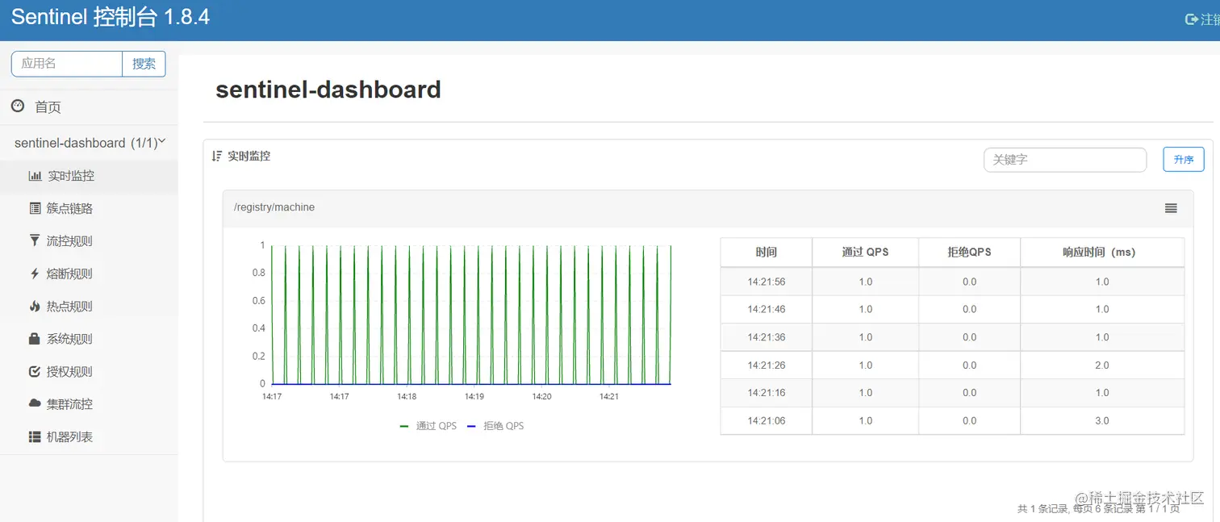Click the 14:20 chart axis label
This screenshot has height=522, width=1220.
point(541,397)
